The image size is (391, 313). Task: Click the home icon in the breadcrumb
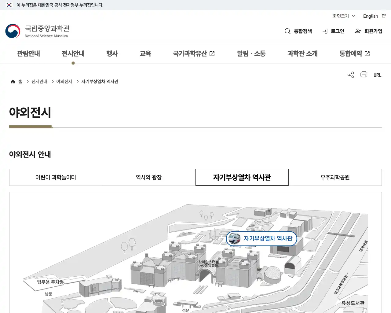click(x=13, y=81)
